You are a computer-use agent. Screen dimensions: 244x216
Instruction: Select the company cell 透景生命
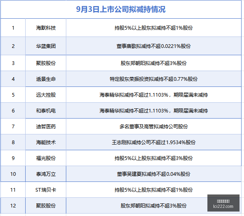click(46, 79)
